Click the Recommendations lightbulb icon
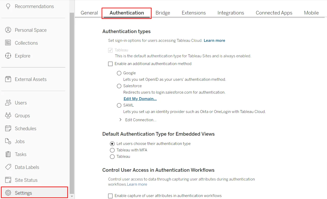 [x=8, y=6]
